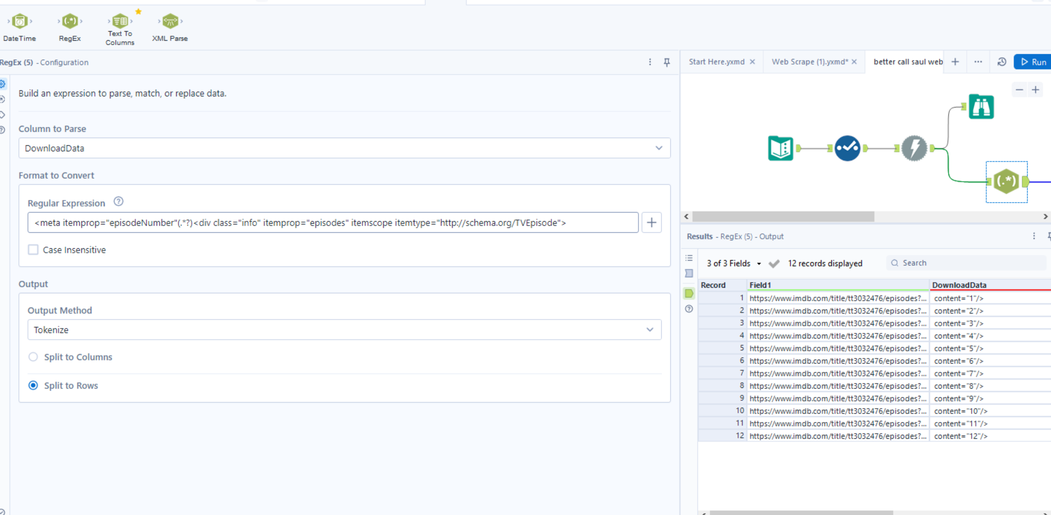1051x515 pixels.
Task: Switch to the Web Scrape (1).yxmd tab
Action: tap(809, 62)
